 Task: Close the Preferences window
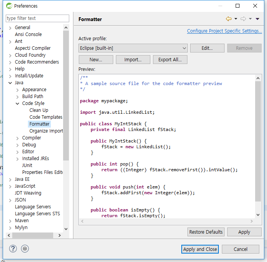[255, 6]
